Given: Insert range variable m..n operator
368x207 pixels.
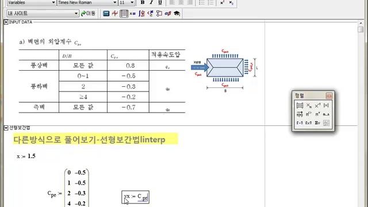Looking at the screenshot, I should coord(326,114).
